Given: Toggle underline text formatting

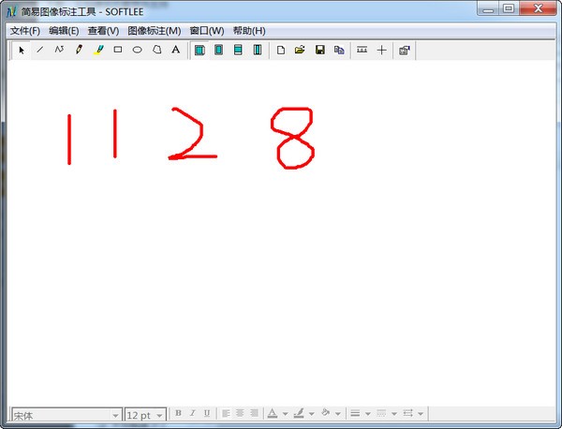Looking at the screenshot, I should pos(206,413).
